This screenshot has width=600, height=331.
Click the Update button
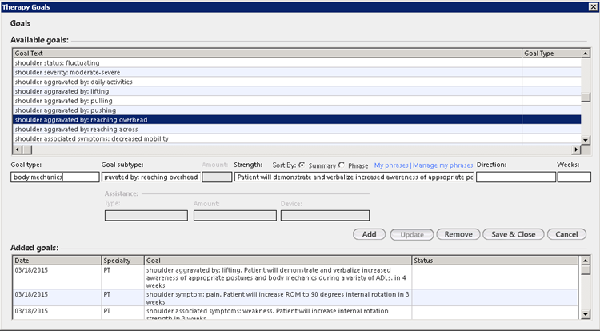[412, 235]
